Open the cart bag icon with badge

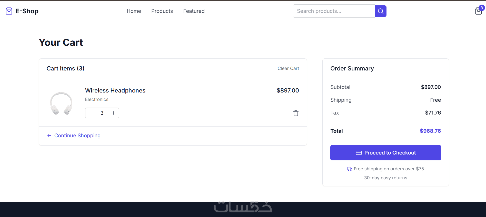click(x=479, y=11)
